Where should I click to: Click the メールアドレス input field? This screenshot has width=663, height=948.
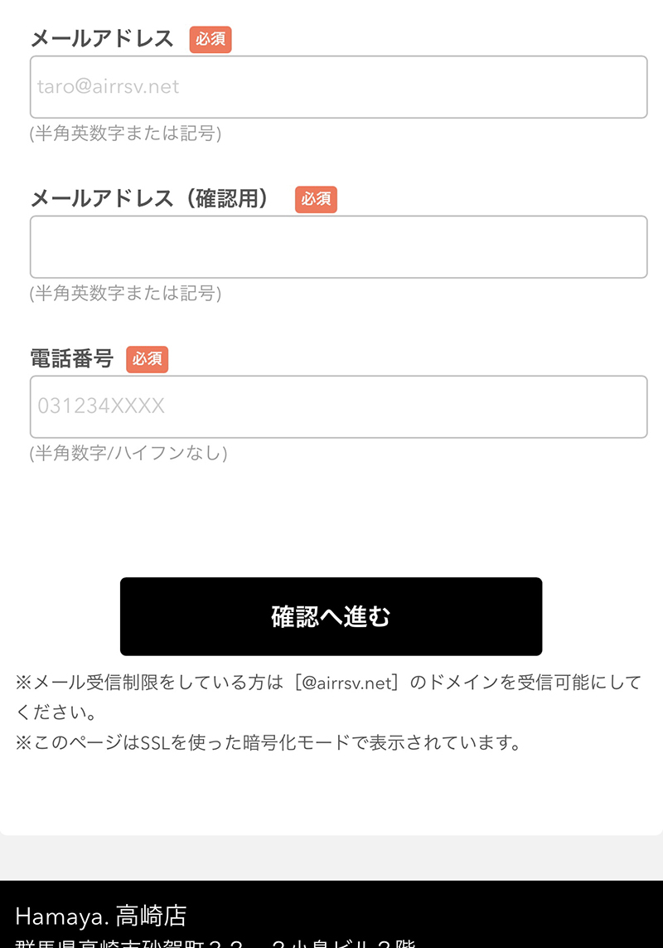(x=338, y=87)
